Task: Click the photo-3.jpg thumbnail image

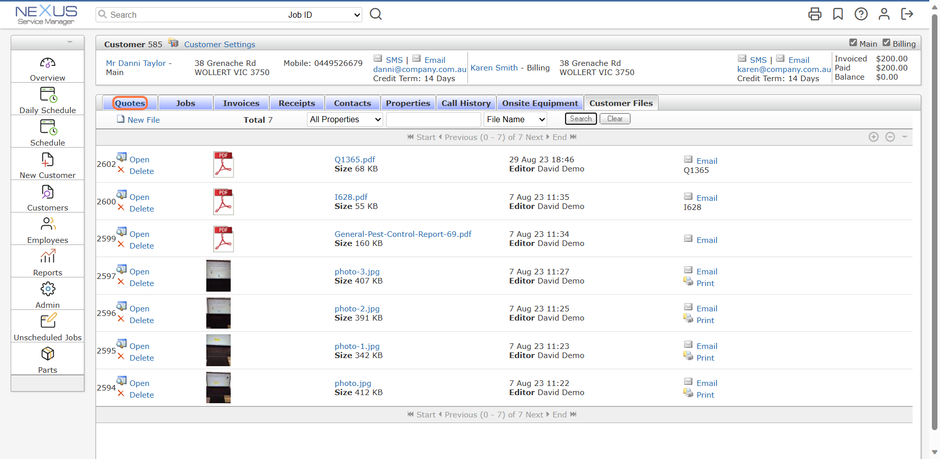Action: [218, 276]
